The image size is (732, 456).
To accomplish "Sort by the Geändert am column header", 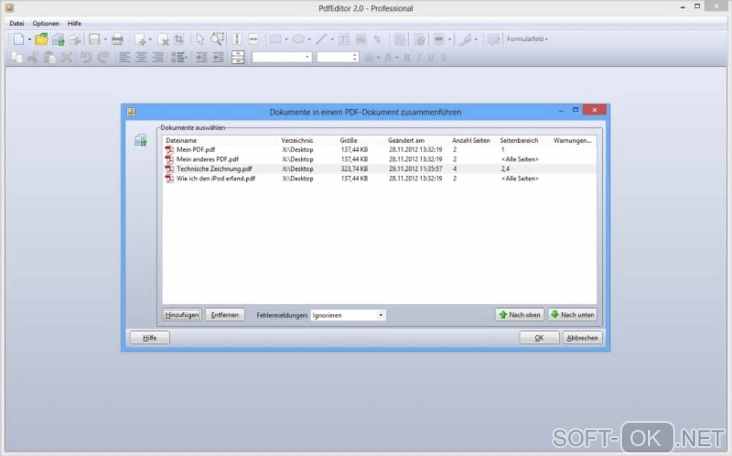I will [x=405, y=141].
